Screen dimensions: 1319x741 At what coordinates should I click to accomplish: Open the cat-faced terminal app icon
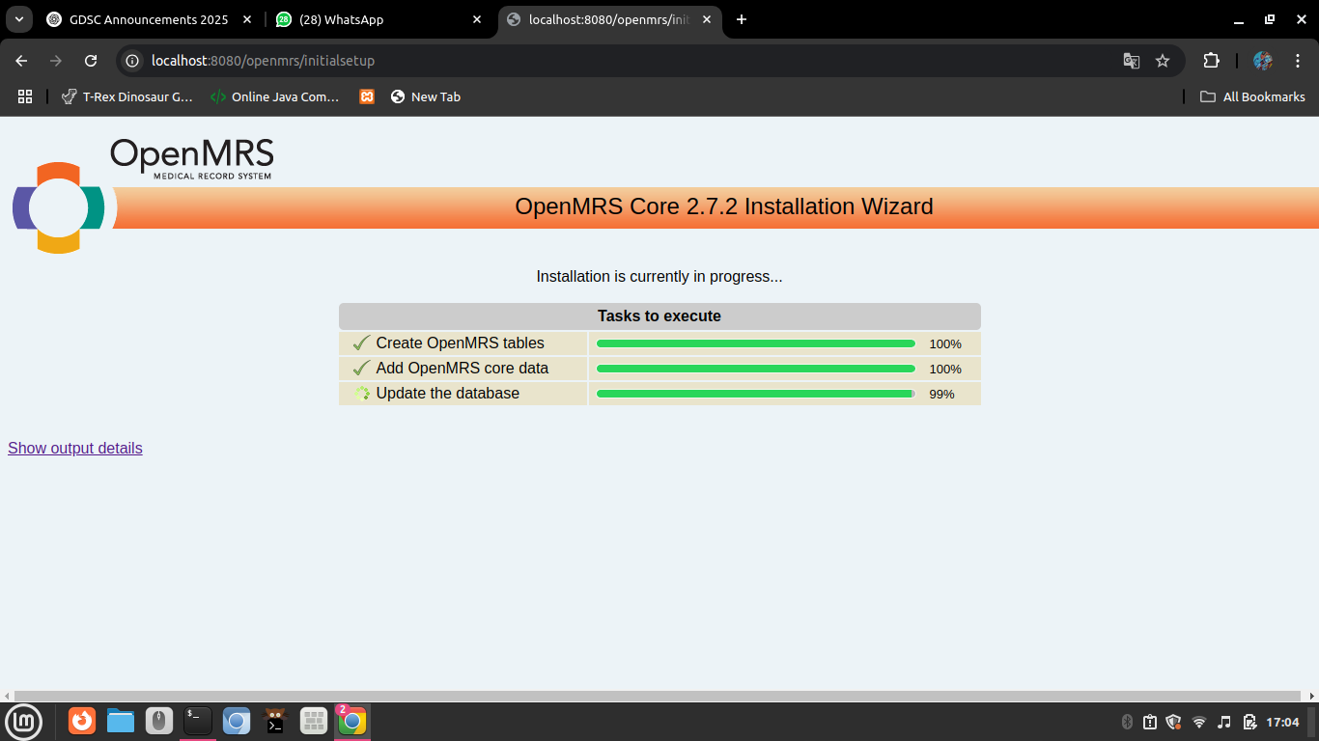point(275,721)
